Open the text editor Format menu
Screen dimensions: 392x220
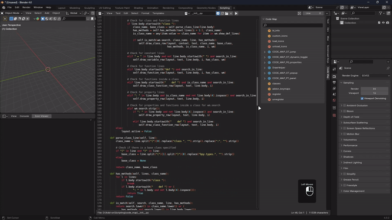click(x=145, y=13)
